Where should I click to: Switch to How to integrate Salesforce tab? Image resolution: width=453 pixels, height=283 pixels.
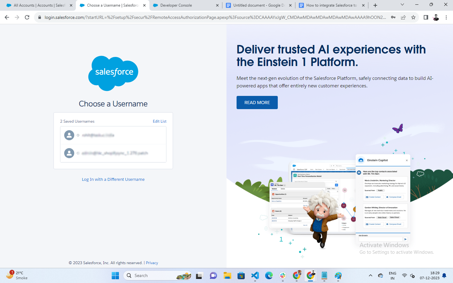point(332,5)
